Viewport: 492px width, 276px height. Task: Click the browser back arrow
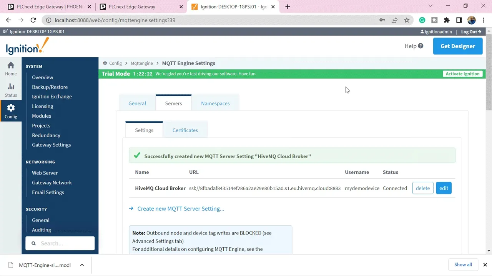click(8, 20)
